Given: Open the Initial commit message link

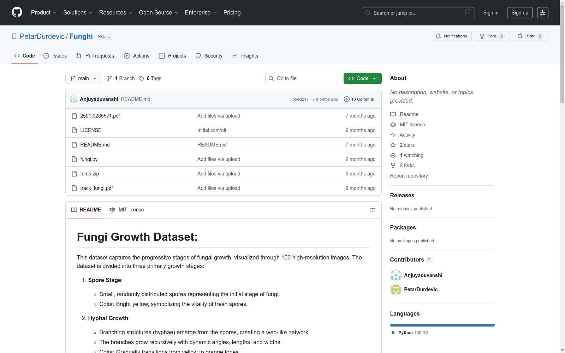Looking at the screenshot, I should [212, 130].
